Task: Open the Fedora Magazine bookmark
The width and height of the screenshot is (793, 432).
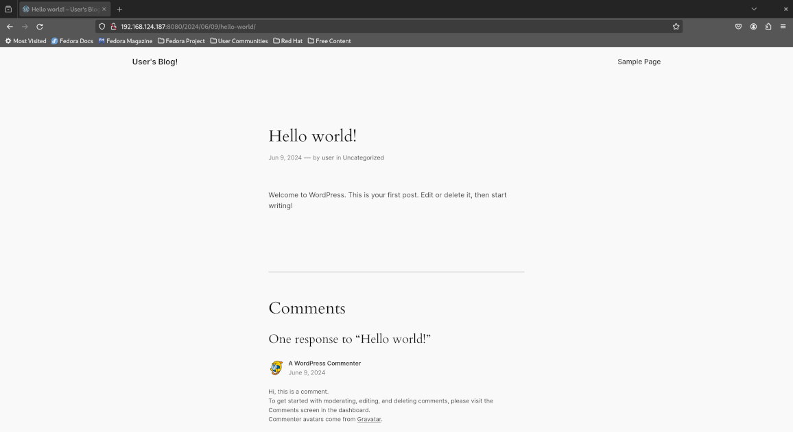Action: coord(126,41)
